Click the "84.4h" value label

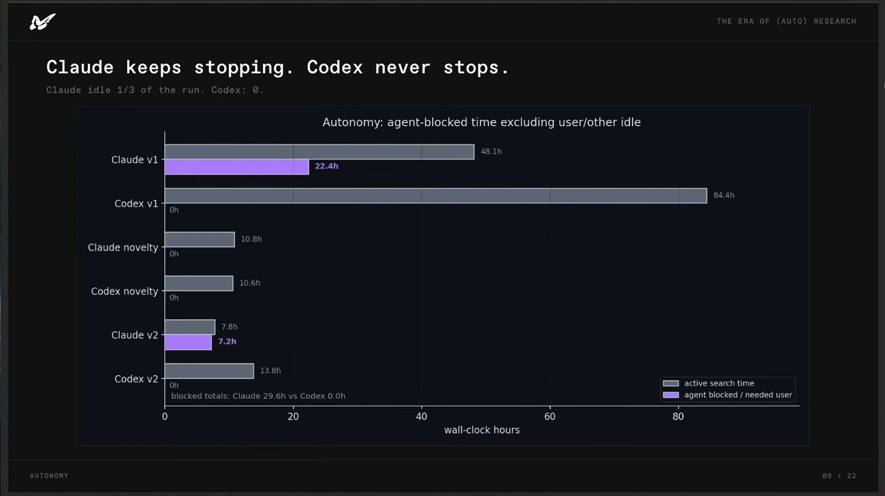[x=724, y=195]
